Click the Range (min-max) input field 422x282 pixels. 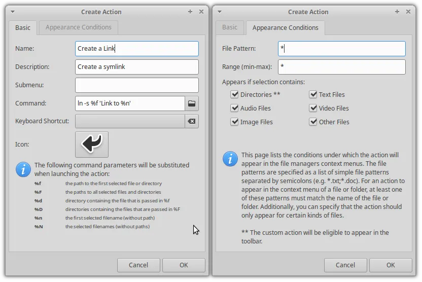point(341,67)
